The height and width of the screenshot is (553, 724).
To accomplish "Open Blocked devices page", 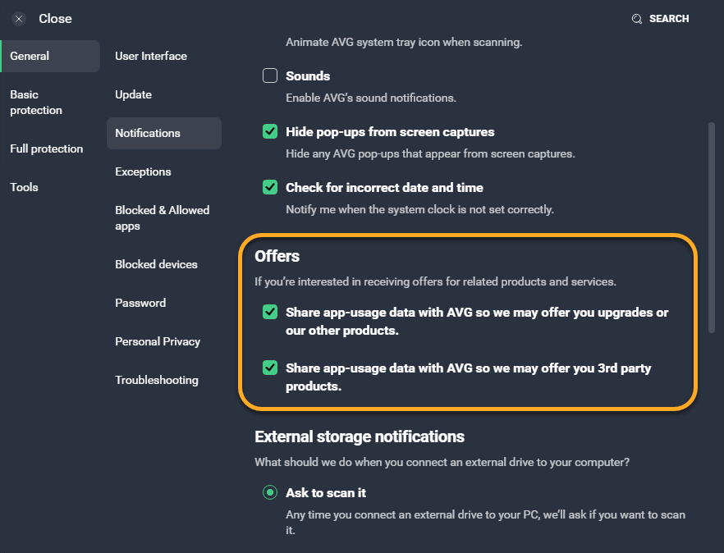I will point(157,265).
